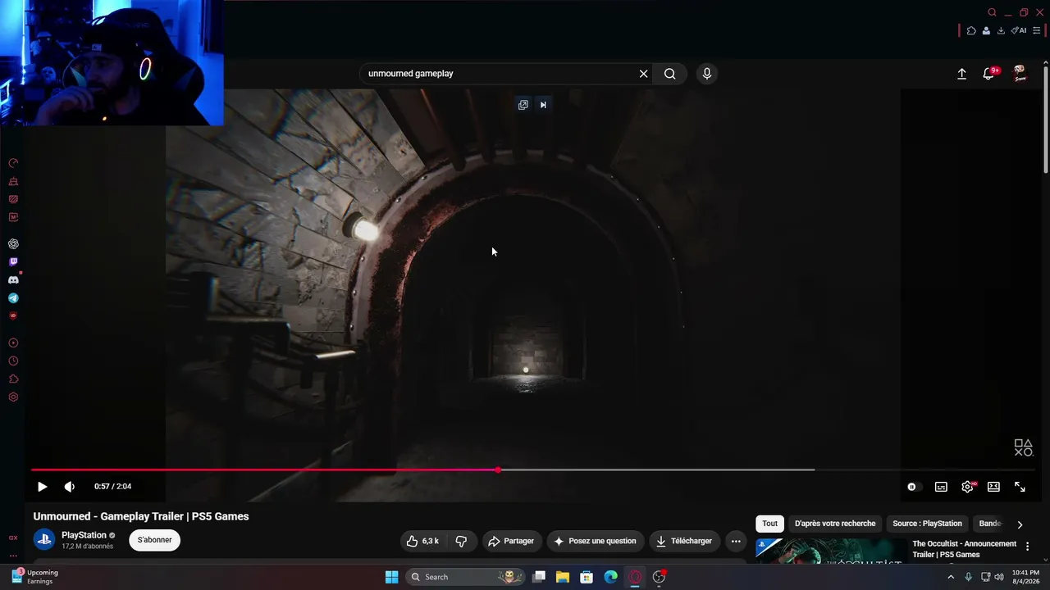The width and height of the screenshot is (1050, 590).
Task: Open the GX Control speedometer icon
Action: pos(13,163)
